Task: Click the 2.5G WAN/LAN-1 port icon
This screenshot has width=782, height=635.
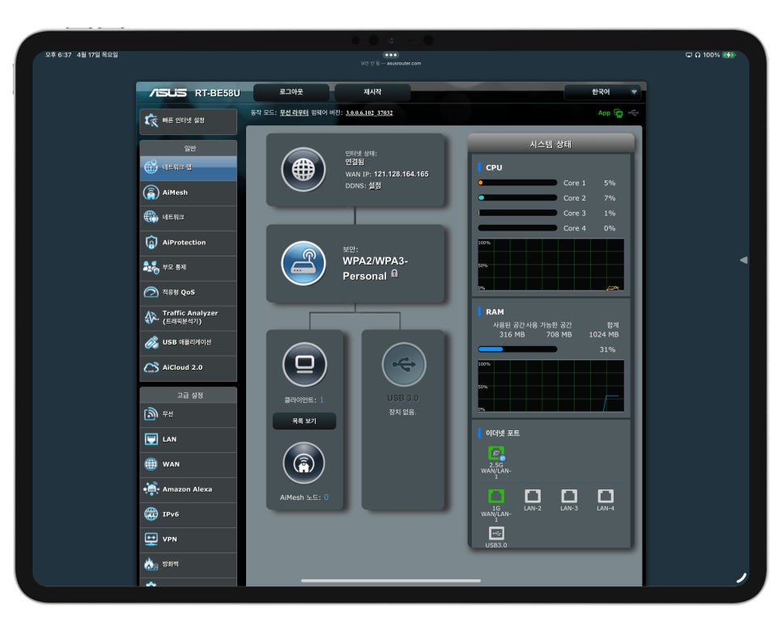Action: [x=496, y=454]
